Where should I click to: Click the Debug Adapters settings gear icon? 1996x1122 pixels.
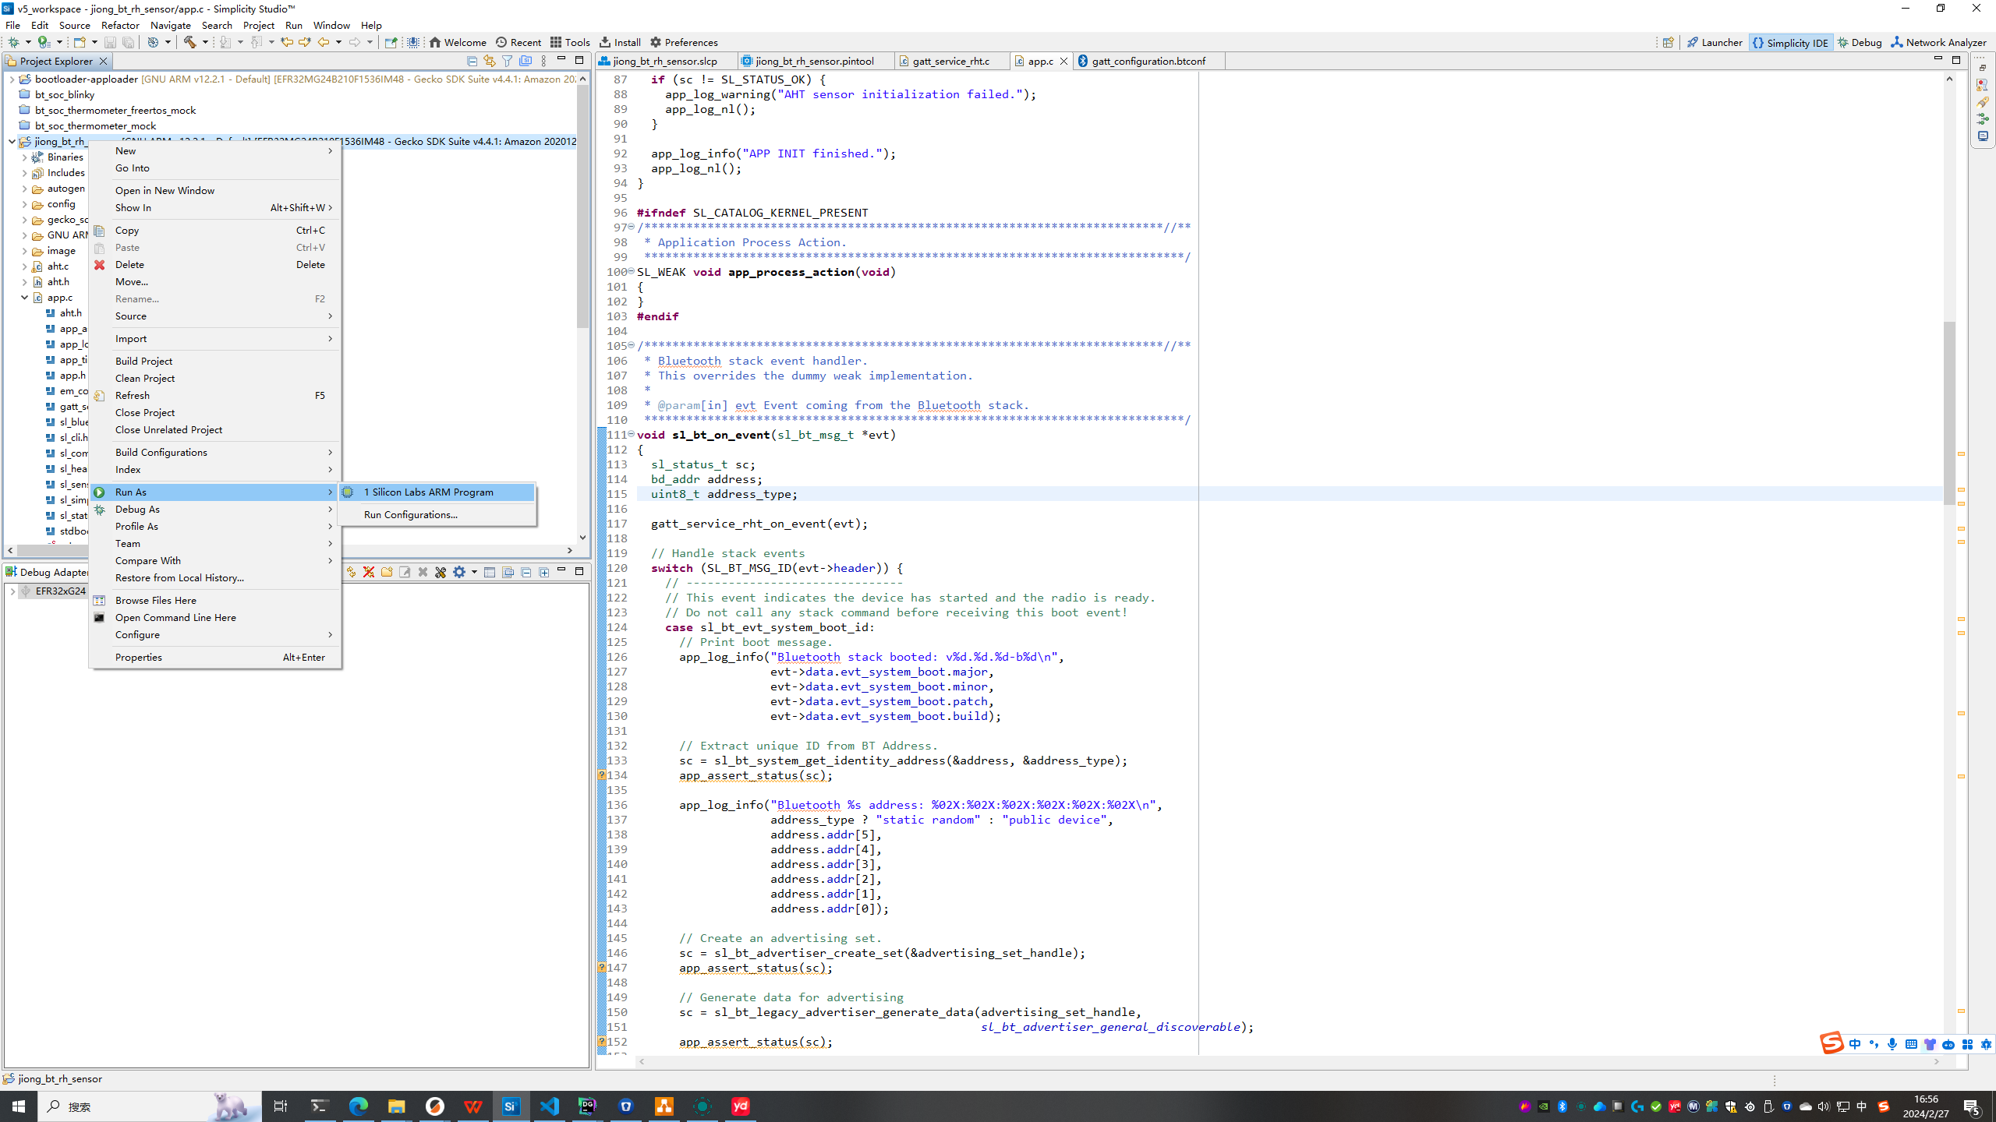click(459, 572)
